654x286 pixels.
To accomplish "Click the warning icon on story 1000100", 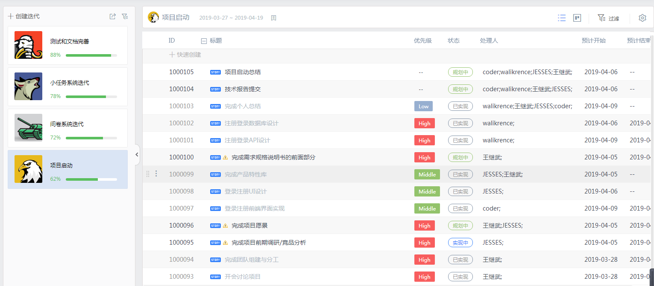I will tap(225, 157).
